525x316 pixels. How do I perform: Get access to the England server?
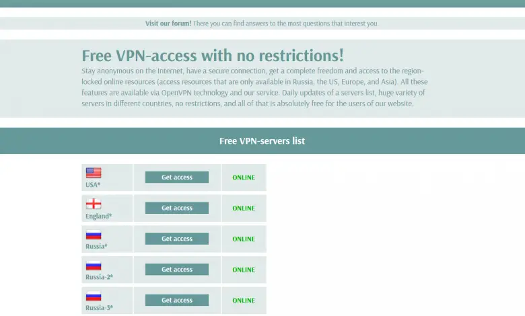177,208
